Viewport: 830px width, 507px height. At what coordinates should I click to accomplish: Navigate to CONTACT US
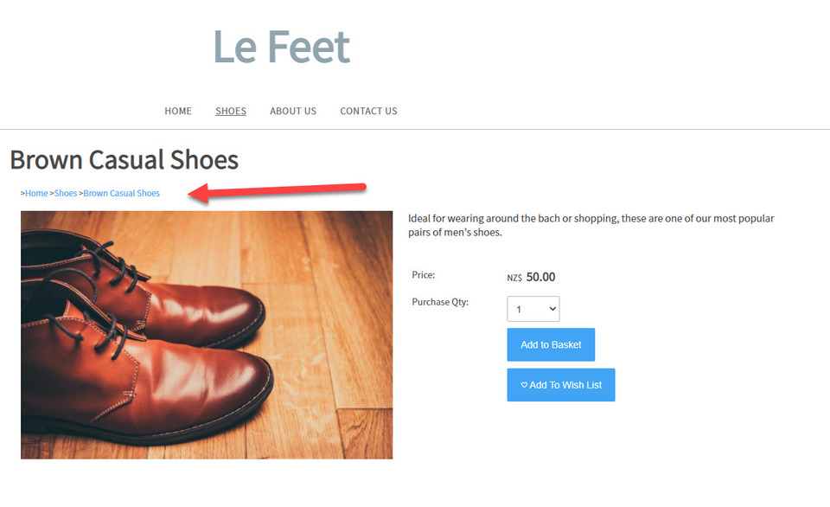pos(368,111)
